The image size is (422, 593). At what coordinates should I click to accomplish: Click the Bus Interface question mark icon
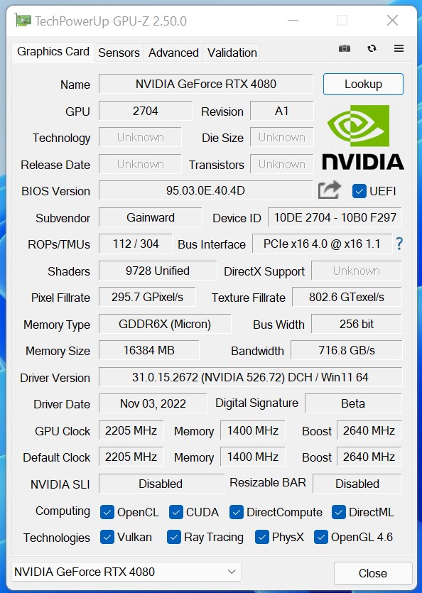399,244
